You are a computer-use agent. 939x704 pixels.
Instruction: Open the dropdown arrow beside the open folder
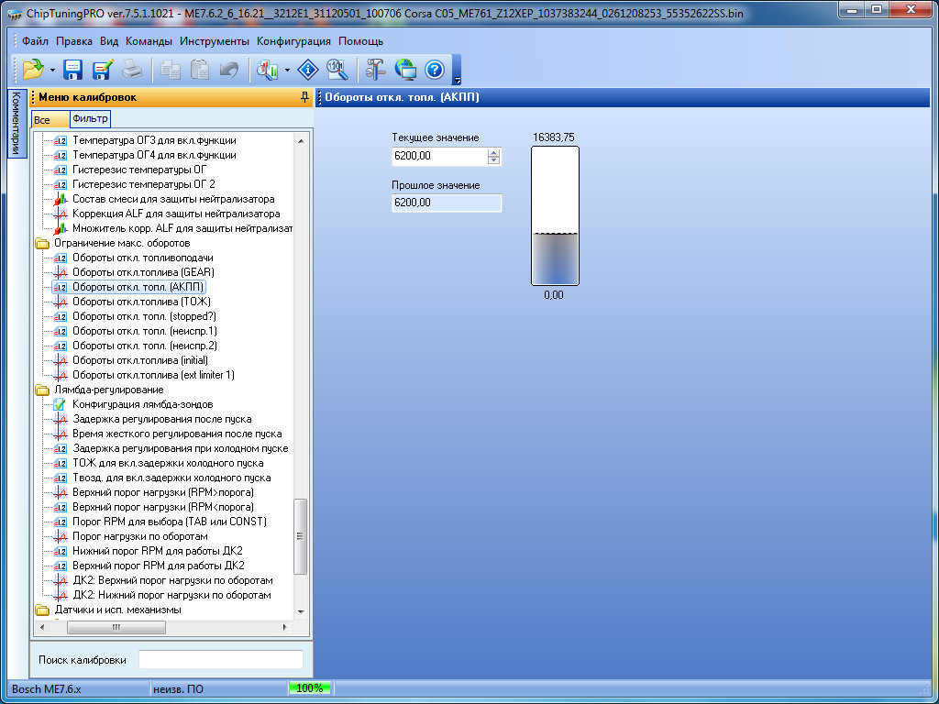(x=53, y=70)
